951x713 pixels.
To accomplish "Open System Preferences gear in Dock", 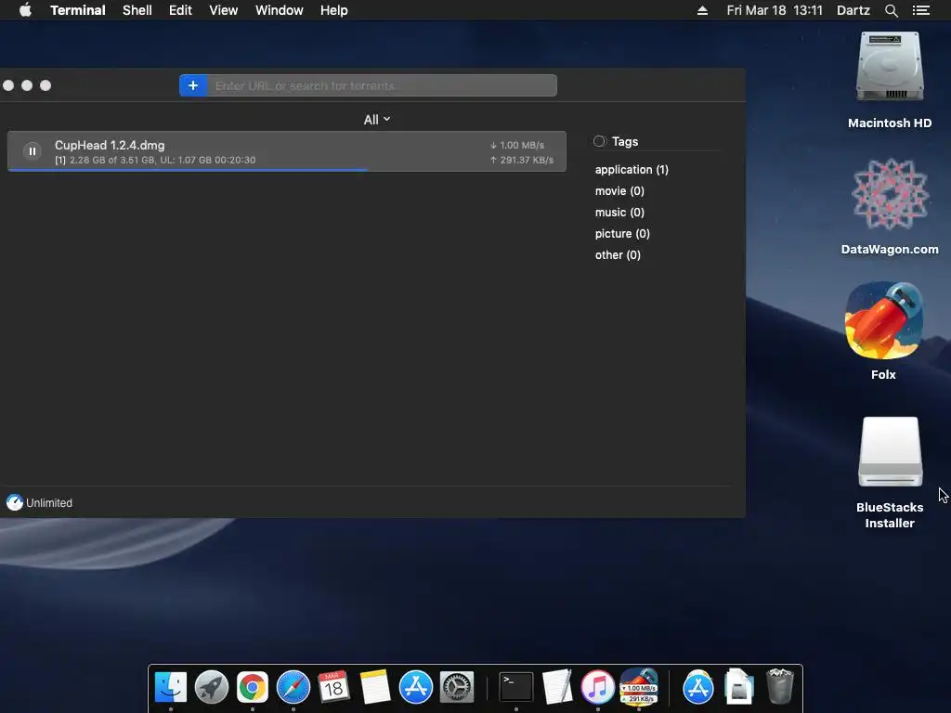I will pyautogui.click(x=457, y=688).
